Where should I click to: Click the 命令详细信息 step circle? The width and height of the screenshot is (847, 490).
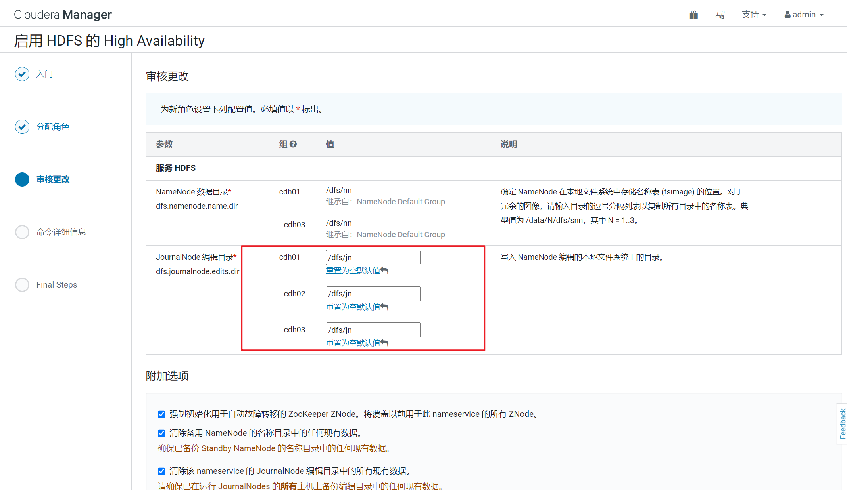22,232
